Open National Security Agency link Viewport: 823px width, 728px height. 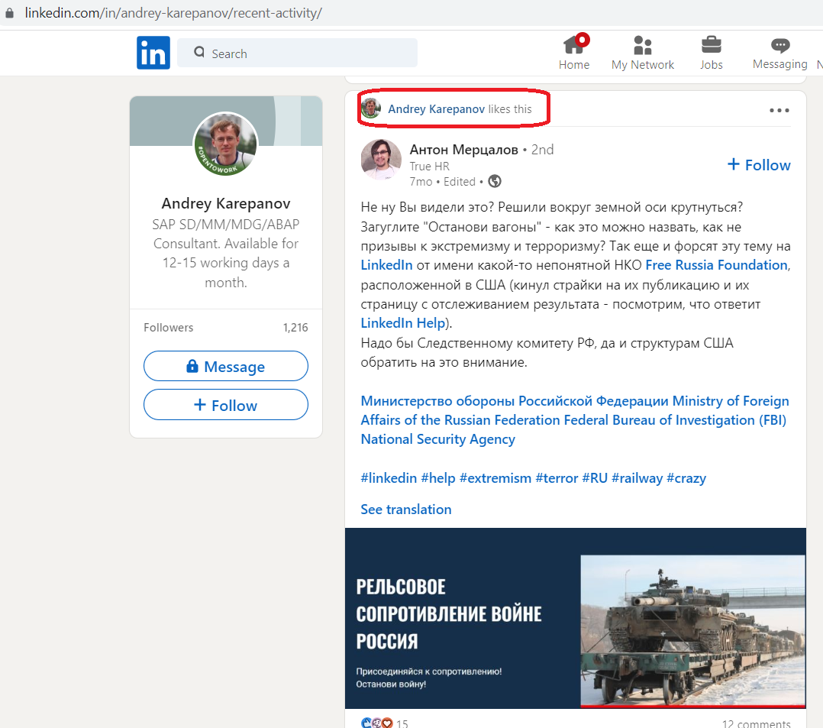[437, 439]
